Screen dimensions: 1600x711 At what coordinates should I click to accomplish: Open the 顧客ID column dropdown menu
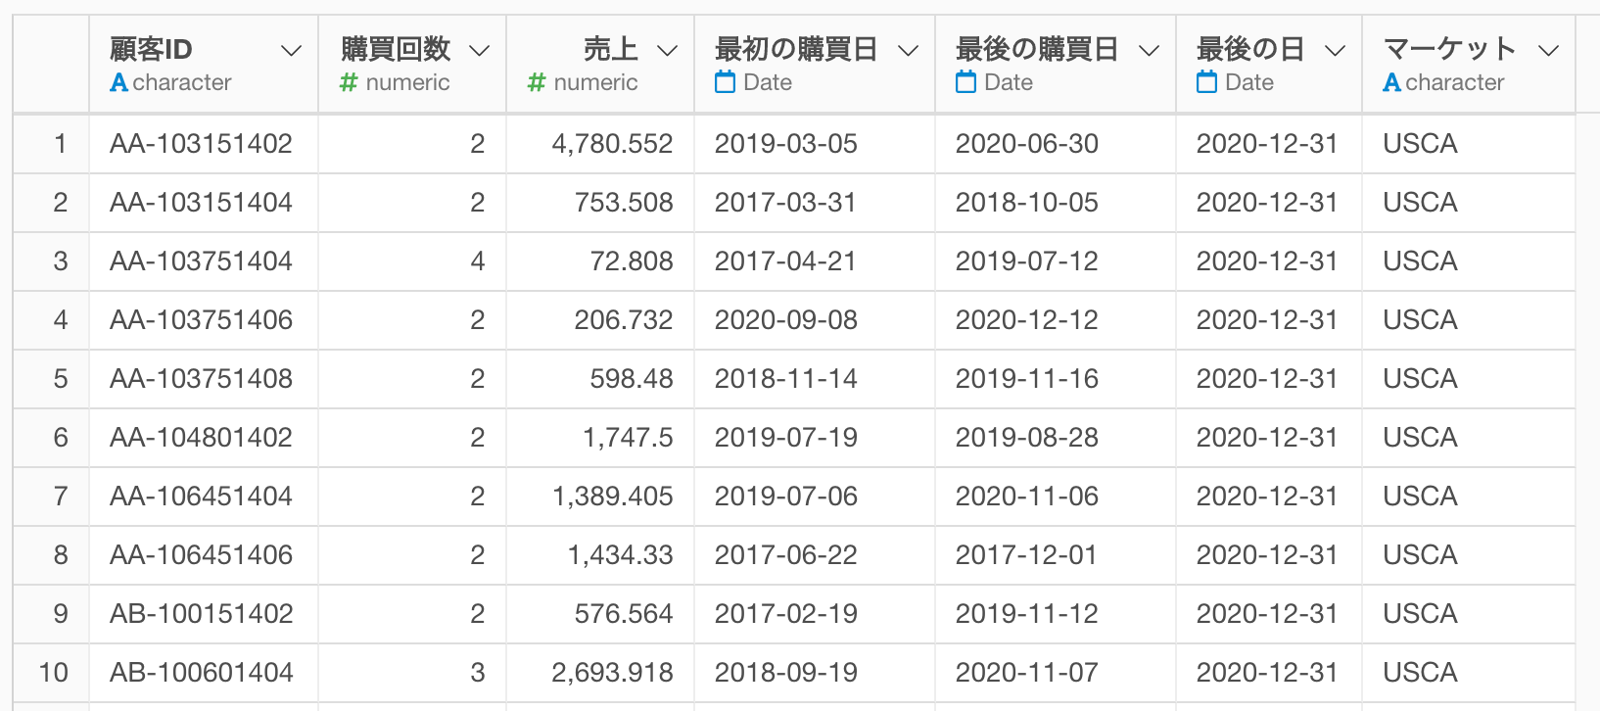[x=291, y=51]
